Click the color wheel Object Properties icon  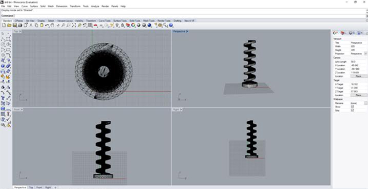pos(133,25)
